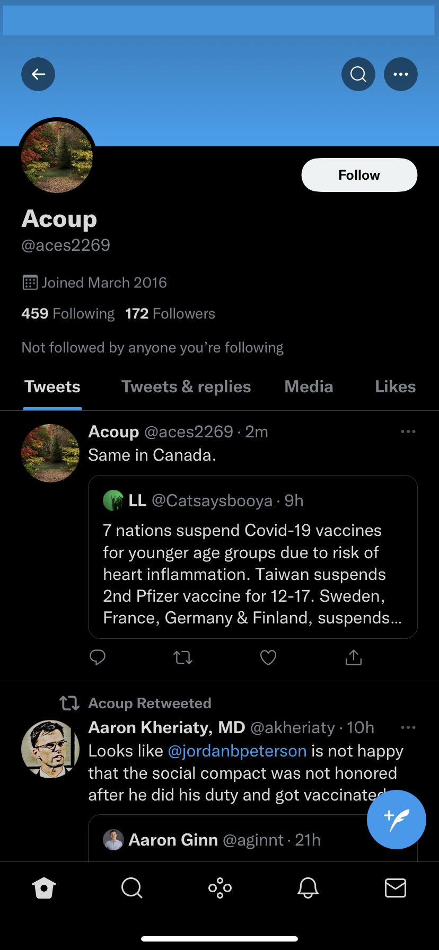Viewport: 439px width, 950px height.
Task: Tap the back arrow button
Action: tap(38, 74)
